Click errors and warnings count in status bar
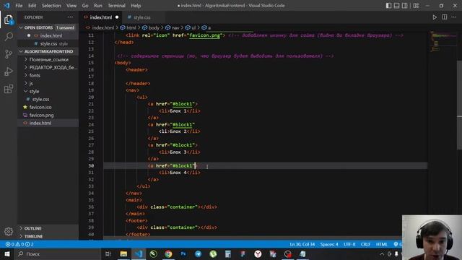The width and height of the screenshot is (462, 260). coord(19,244)
